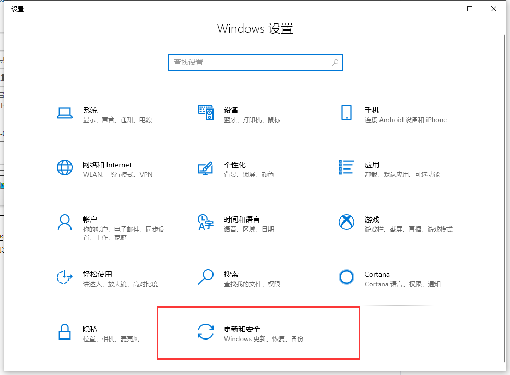
Task: Open the 搜索 magnifier icon
Action: 206,277
